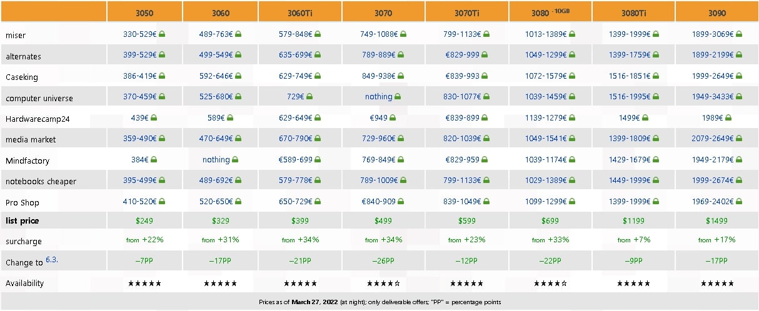Screen dimensions: 759x311
Task: Click the lock icon next to Caseking 3060 price
Action: (238, 76)
